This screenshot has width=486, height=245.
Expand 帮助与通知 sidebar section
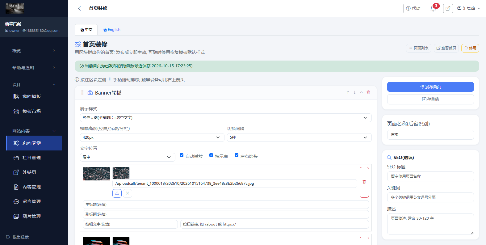coord(34,68)
